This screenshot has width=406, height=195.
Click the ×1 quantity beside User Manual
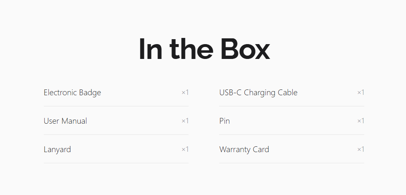[x=185, y=121]
